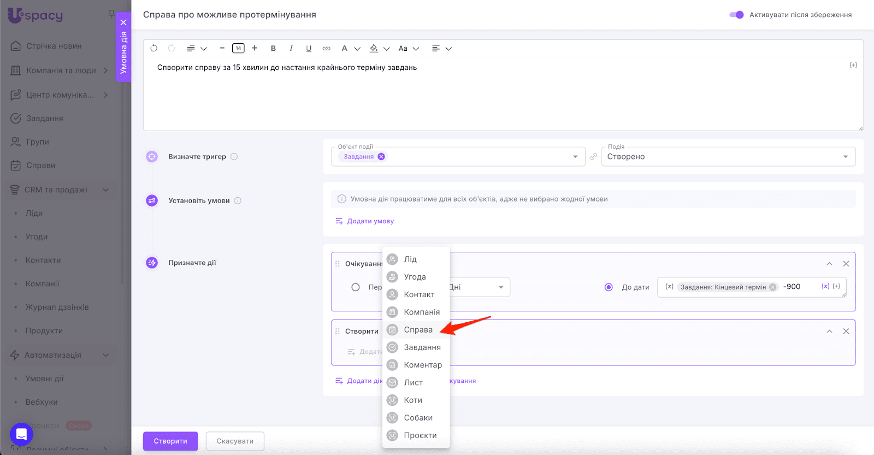The height and width of the screenshot is (455, 874).
Task: Select the 'Період' radio button option
Action: click(x=356, y=287)
